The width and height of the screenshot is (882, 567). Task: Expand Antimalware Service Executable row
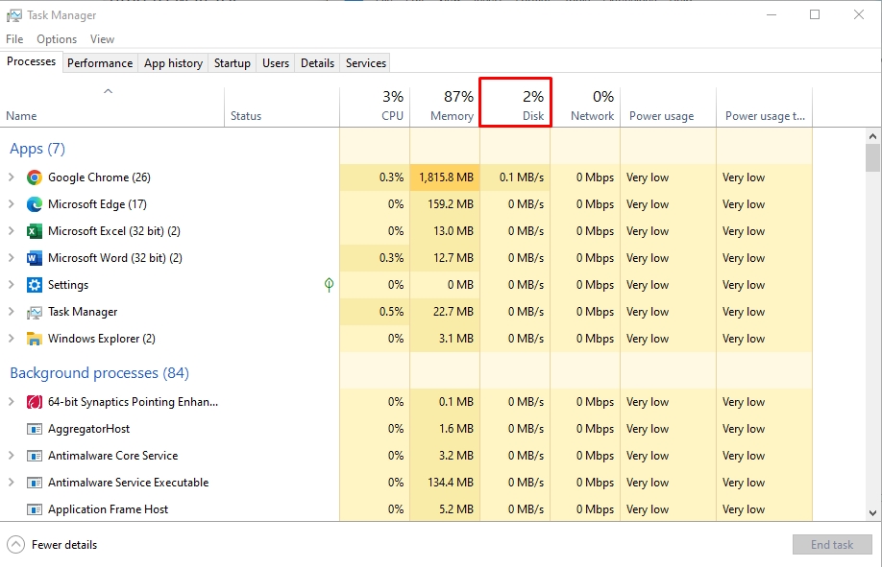tap(12, 483)
